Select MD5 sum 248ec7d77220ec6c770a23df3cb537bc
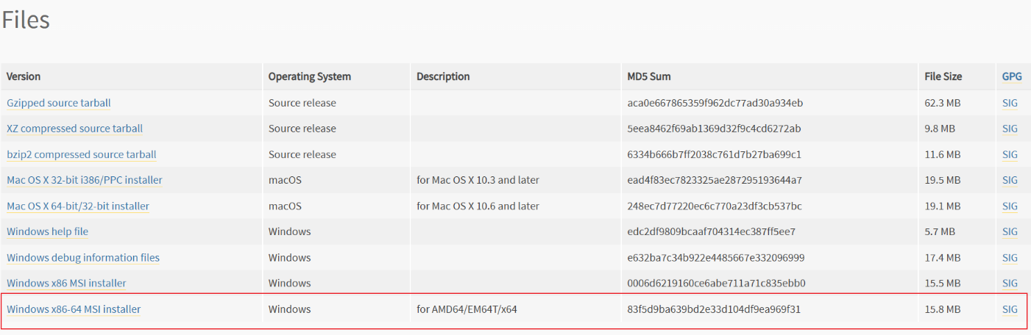Screen dimensions: 1031x335 715,206
